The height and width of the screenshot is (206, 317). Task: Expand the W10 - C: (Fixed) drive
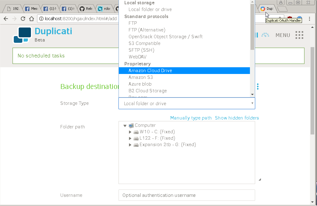[x=130, y=132]
